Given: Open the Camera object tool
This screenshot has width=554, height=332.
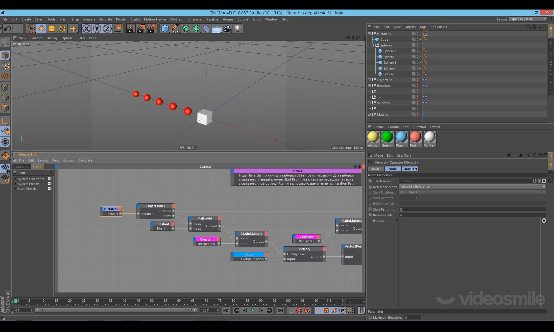Looking at the screenshot, I should click(x=227, y=29).
